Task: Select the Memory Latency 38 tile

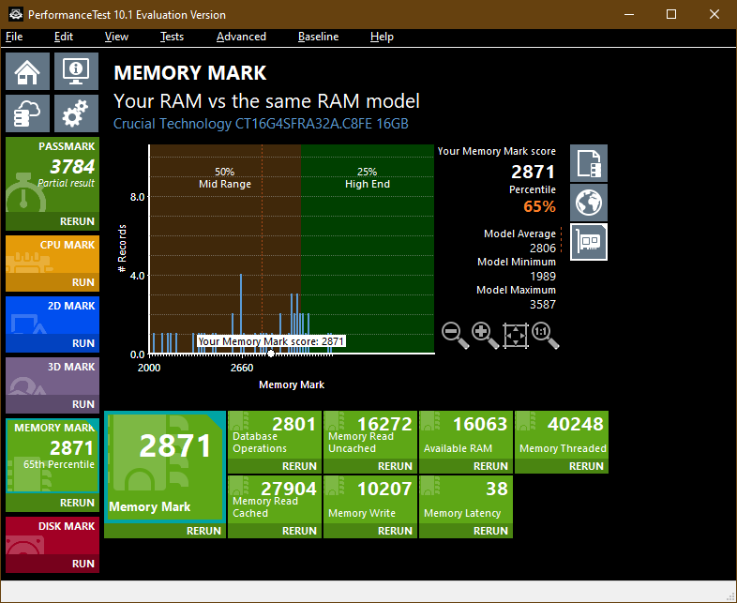Action: pyautogui.click(x=466, y=500)
